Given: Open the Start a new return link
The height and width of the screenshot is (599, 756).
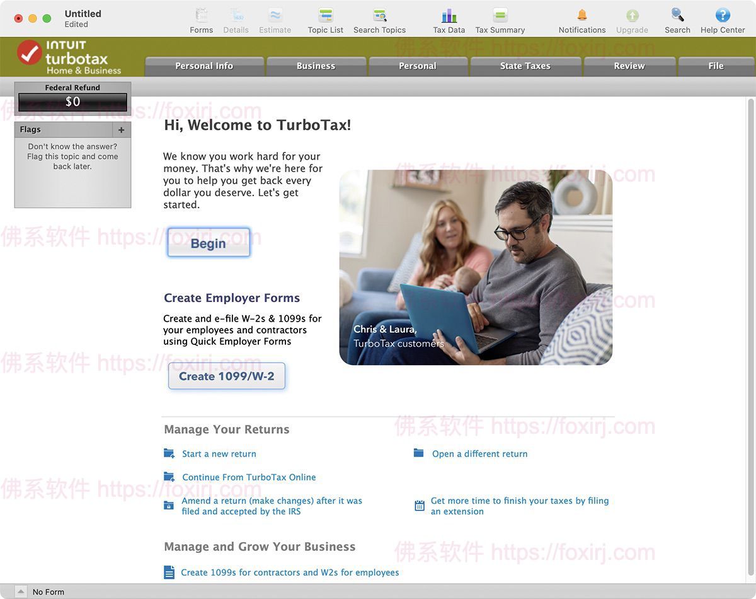Looking at the screenshot, I should (x=219, y=453).
